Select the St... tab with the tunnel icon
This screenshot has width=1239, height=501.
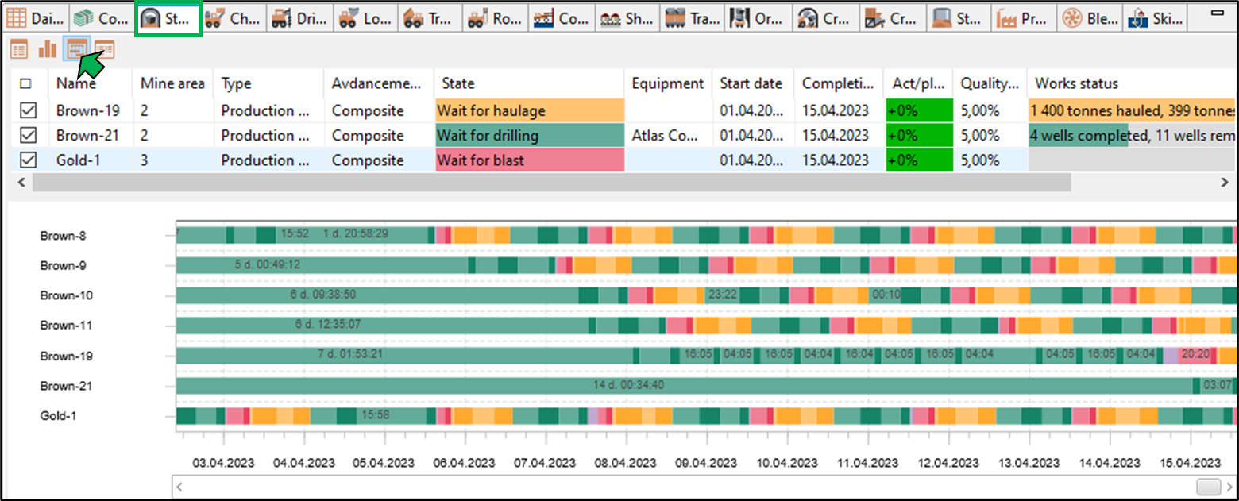pyautogui.click(x=168, y=17)
